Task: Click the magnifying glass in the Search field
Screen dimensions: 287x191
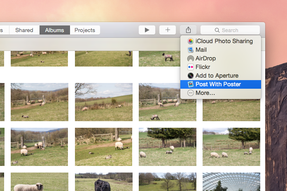Action: point(217,30)
